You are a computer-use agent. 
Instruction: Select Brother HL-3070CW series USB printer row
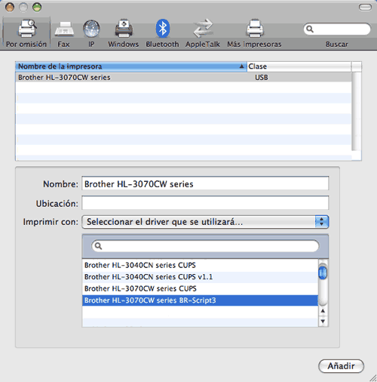click(183, 78)
